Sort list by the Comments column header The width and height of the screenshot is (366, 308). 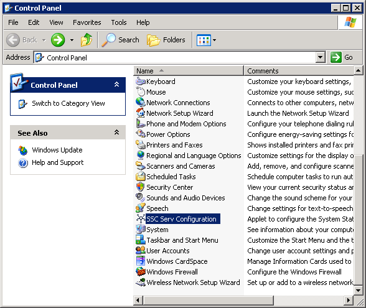coord(299,71)
